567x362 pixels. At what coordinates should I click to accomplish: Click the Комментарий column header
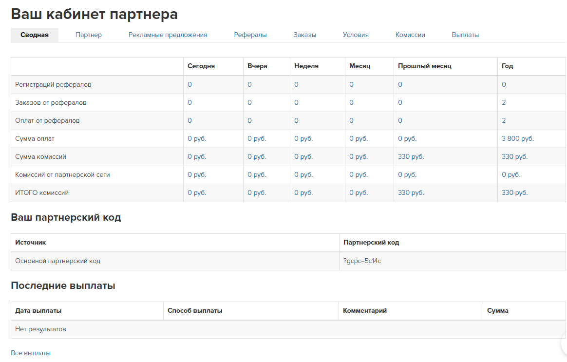click(x=364, y=311)
